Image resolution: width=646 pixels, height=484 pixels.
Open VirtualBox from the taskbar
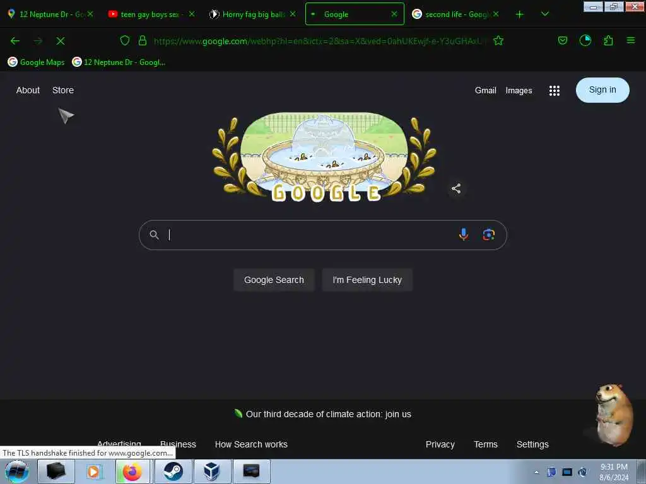pos(212,471)
